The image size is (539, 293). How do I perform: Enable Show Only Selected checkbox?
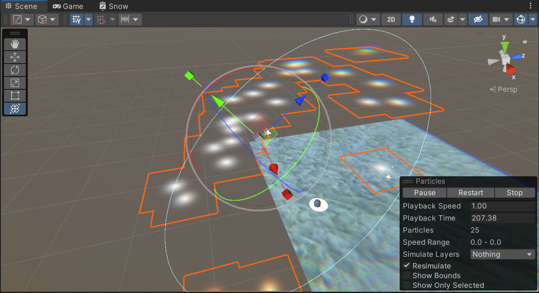407,285
